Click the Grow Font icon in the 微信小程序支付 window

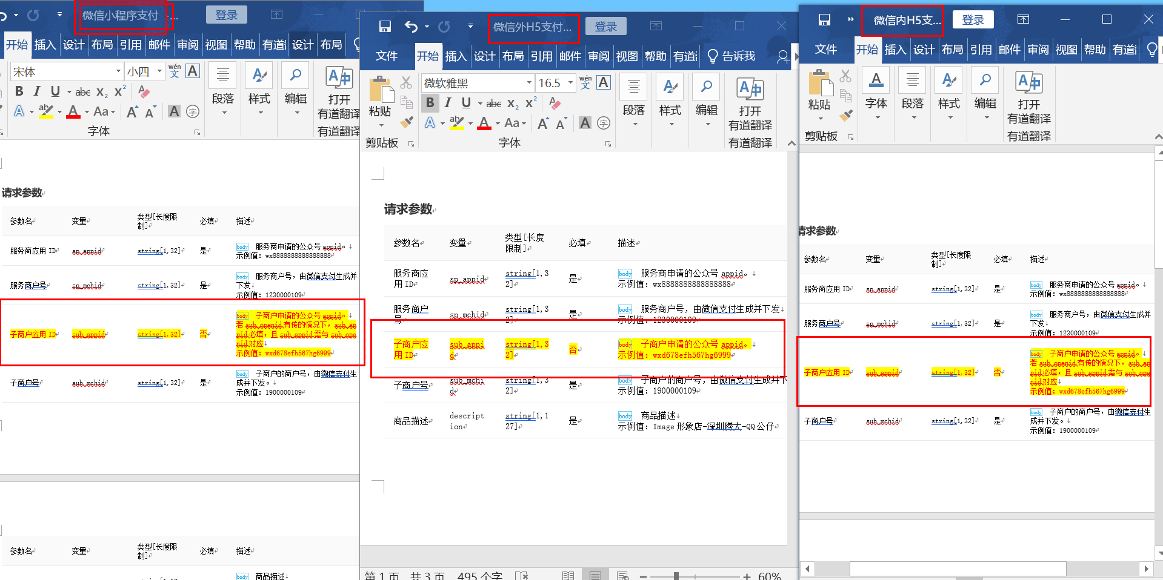(x=132, y=111)
